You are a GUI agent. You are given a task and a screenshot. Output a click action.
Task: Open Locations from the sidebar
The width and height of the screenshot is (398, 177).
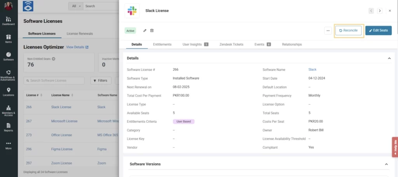tap(9, 92)
